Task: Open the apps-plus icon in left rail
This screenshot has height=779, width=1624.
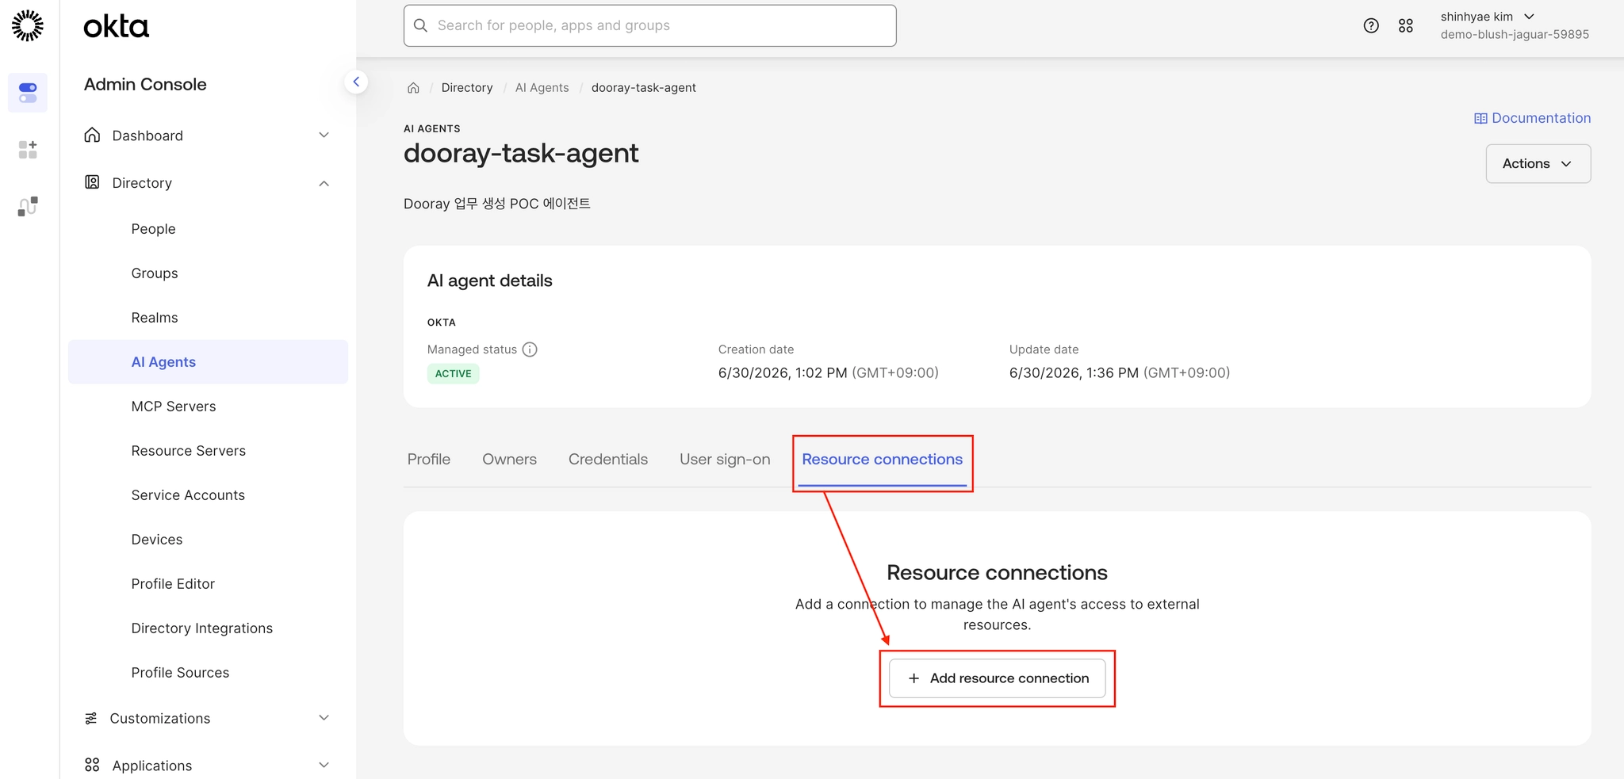Action: (28, 149)
